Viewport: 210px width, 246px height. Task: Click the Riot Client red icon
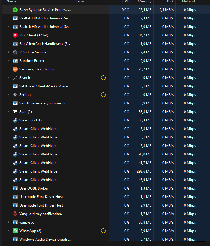(x=15, y=35)
